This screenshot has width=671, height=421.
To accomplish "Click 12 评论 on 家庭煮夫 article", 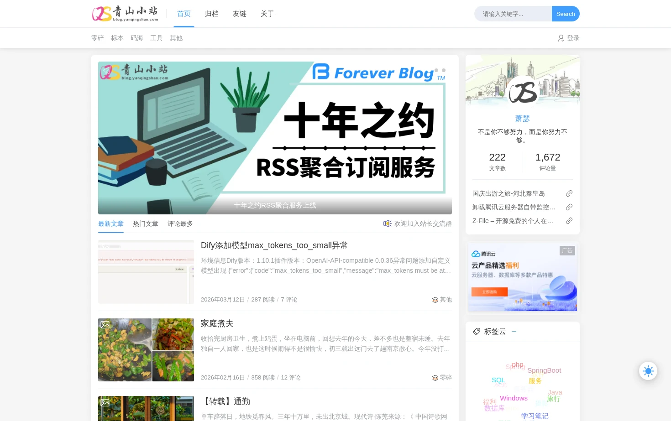I will pyautogui.click(x=291, y=378).
